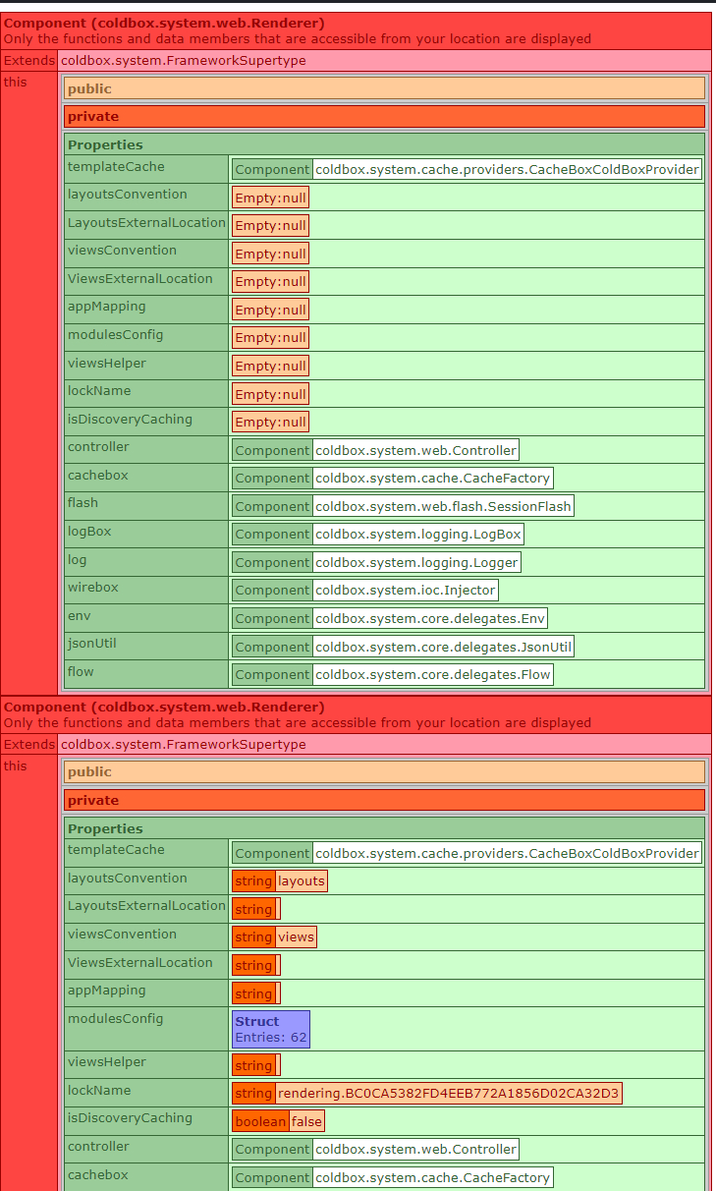The image size is (716, 1191).
Task: Select the isDiscoveryCaching boolean false value
Action: point(306,1121)
